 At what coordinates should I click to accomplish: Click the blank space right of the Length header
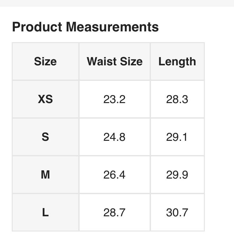pos(219,62)
